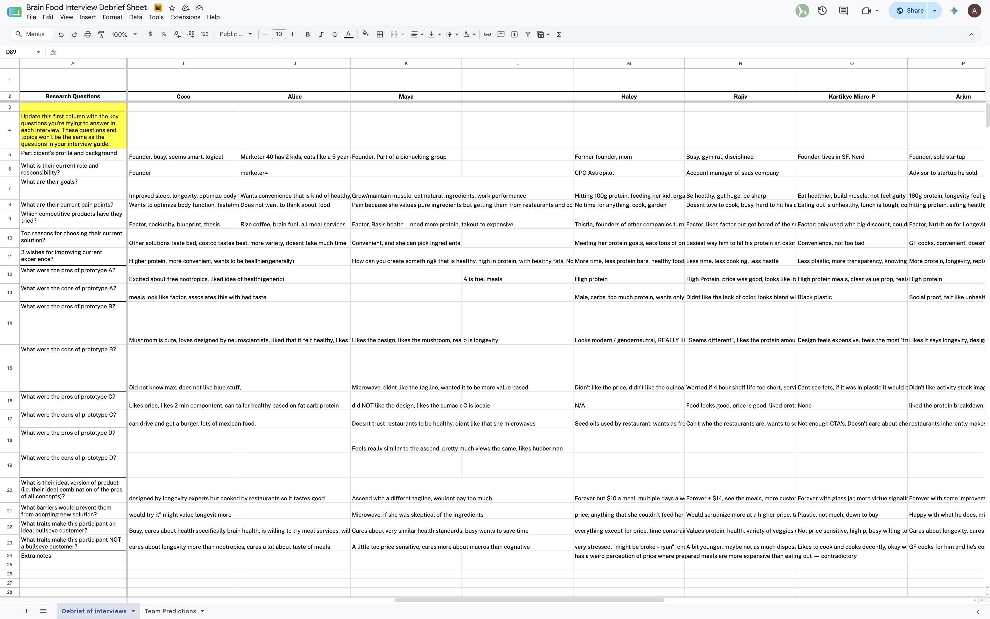Format as currency with dollar icon

(x=151, y=34)
